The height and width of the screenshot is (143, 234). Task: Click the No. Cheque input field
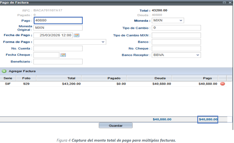point(176,49)
